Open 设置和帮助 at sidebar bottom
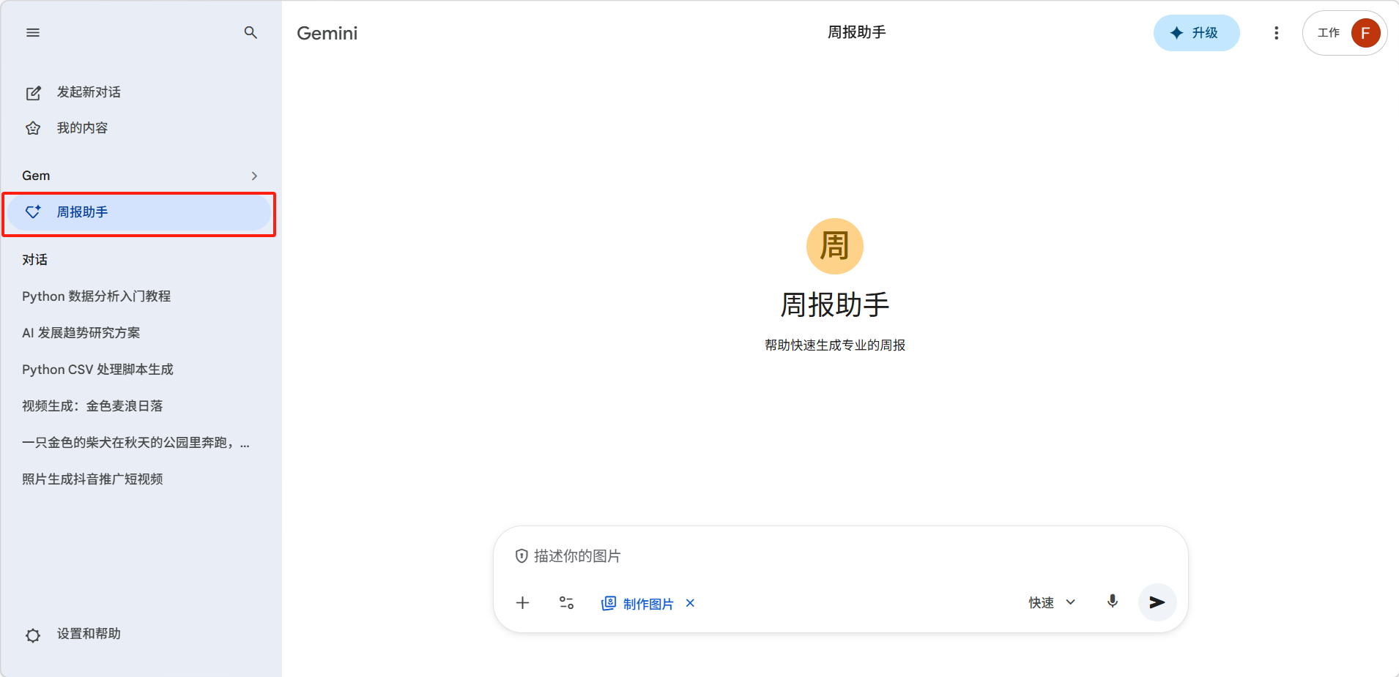 pyautogui.click(x=88, y=634)
